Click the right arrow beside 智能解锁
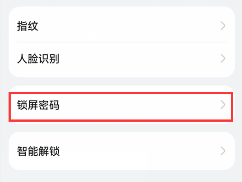The width and height of the screenshot is (242, 182). tap(223, 151)
